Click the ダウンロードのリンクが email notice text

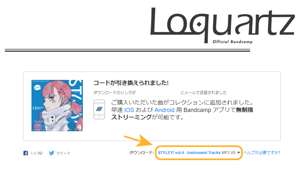(114, 93)
